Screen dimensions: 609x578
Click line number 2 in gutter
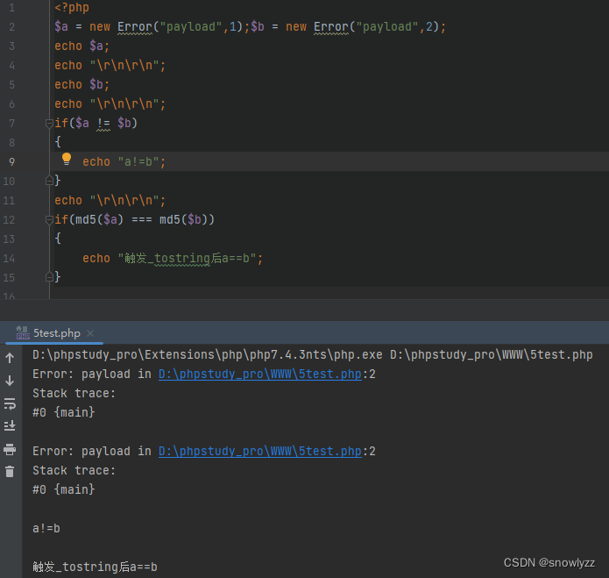click(x=11, y=27)
